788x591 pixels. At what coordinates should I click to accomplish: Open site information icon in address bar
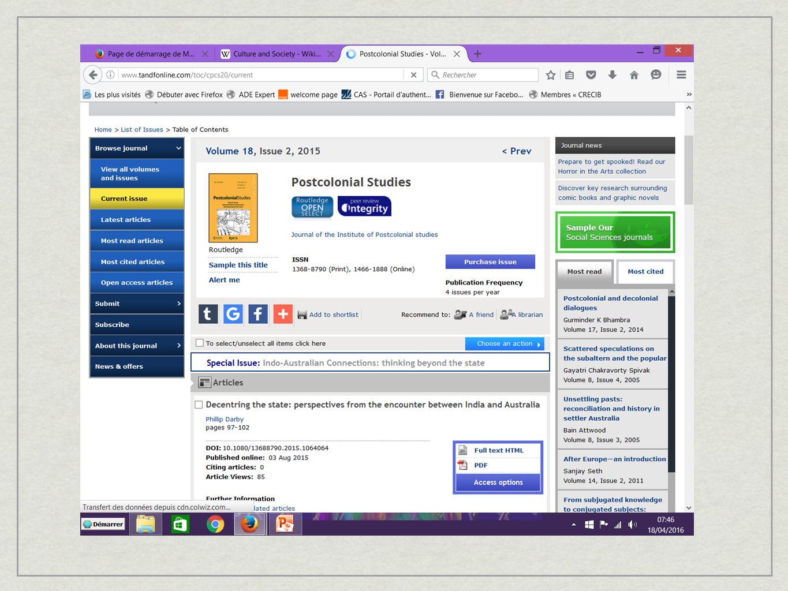click(x=110, y=75)
